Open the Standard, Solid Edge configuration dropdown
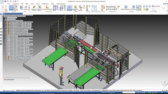The image size is (168, 94). (112, 7)
